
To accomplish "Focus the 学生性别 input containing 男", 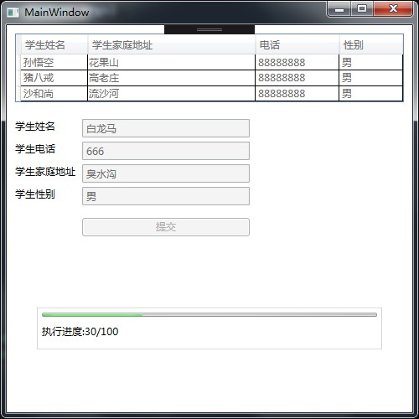I will tap(166, 196).
